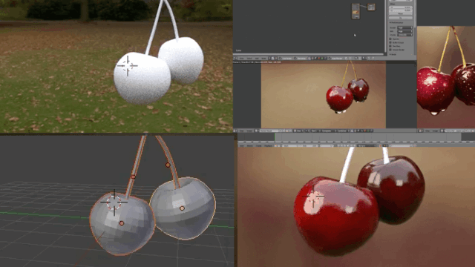Image resolution: width=475 pixels, height=267 pixels.
Task: Select the image input node in node editor
Action: tap(356, 11)
